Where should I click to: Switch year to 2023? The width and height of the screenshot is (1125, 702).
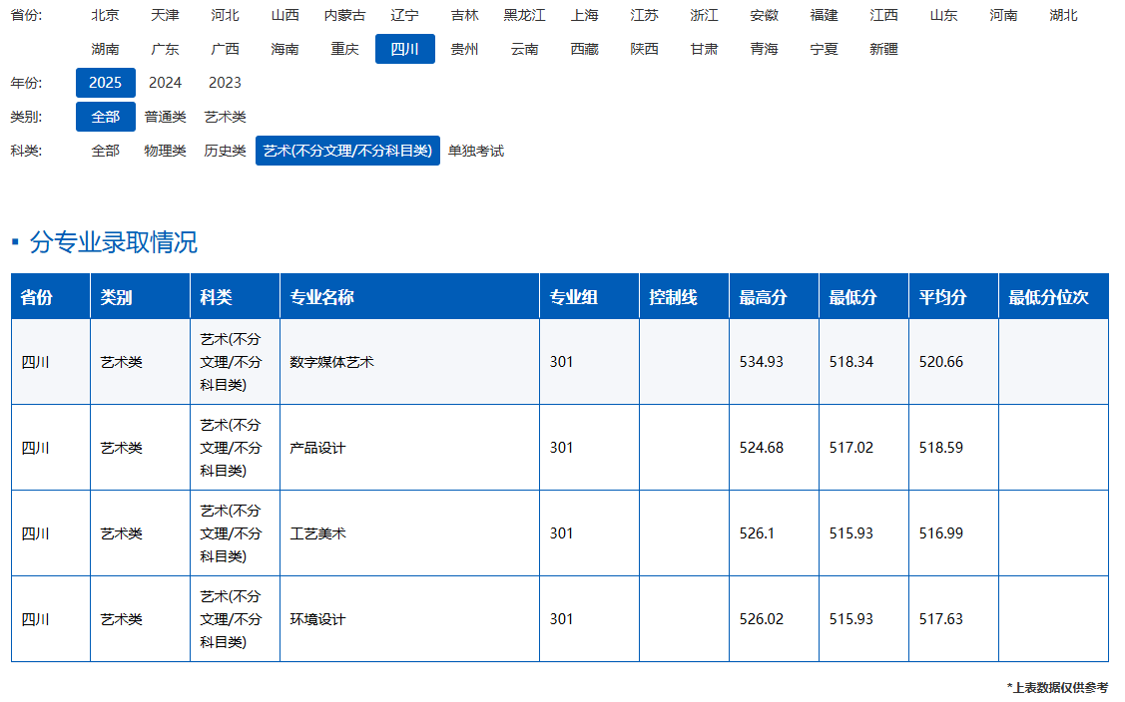pyautogui.click(x=226, y=83)
